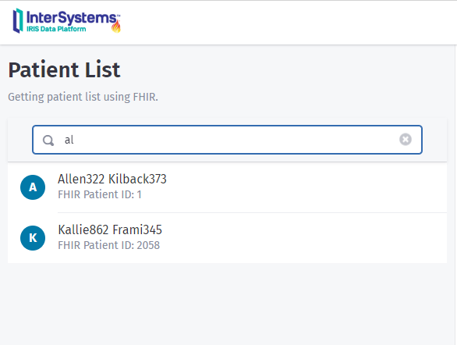Place cursor after the typed "al" text
This screenshot has height=345, width=457.
click(x=75, y=140)
